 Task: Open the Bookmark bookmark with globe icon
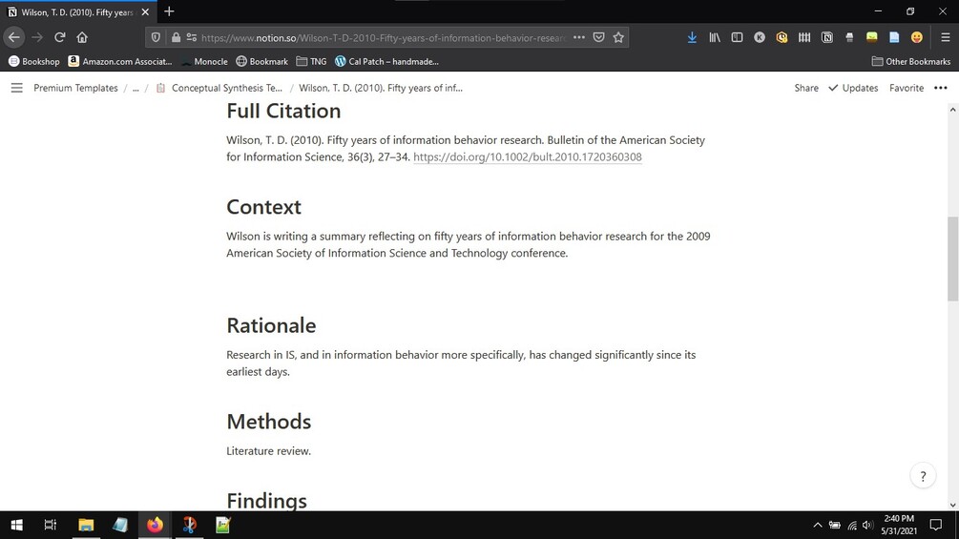pos(261,61)
